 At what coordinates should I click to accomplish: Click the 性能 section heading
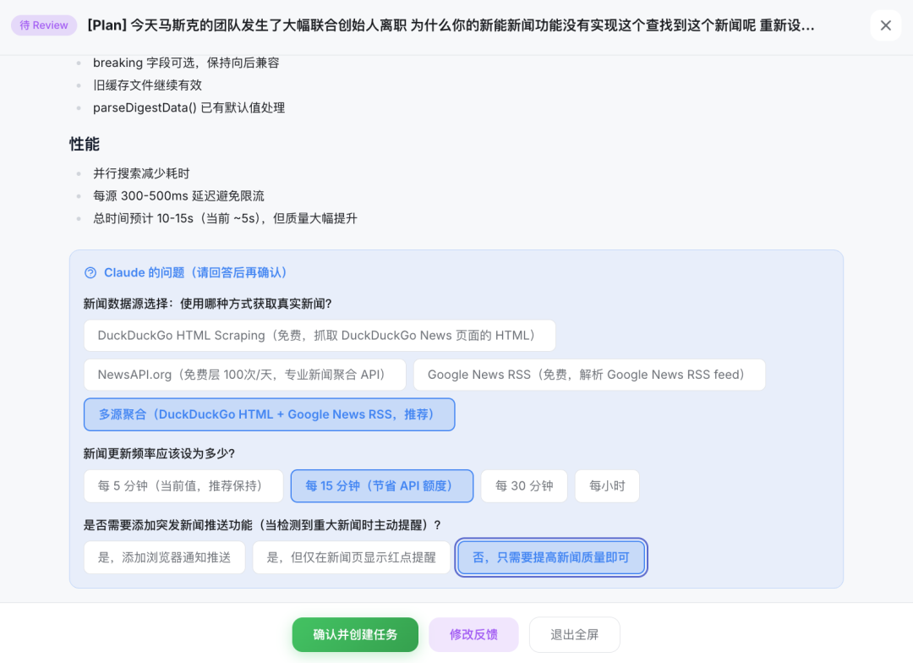(x=85, y=145)
